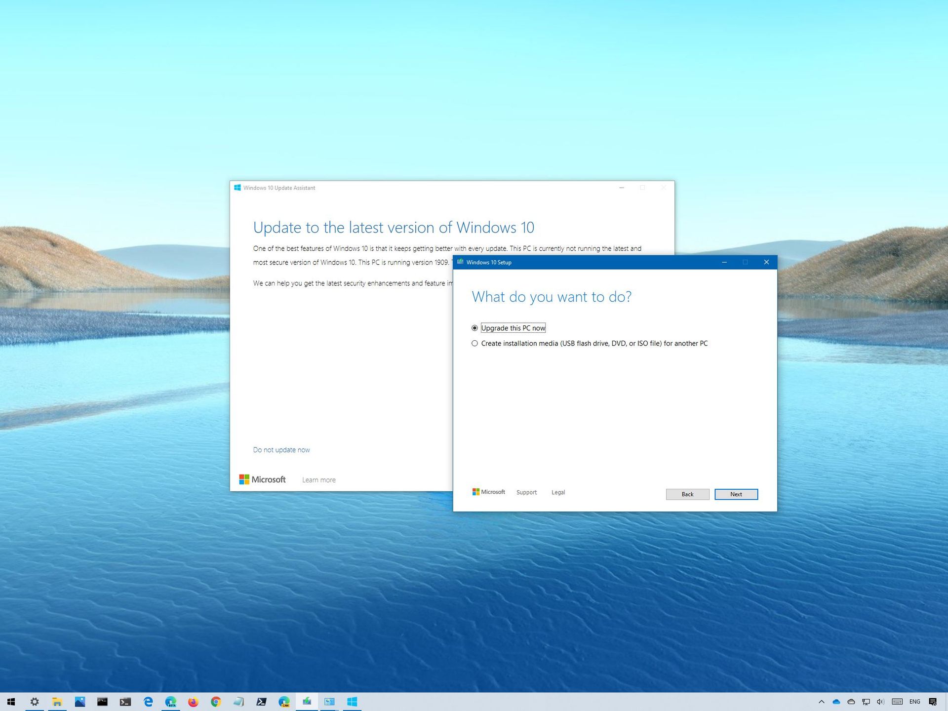Open Microsoft Edge Canary
This screenshot has width=948, height=711.
pyautogui.click(x=283, y=702)
